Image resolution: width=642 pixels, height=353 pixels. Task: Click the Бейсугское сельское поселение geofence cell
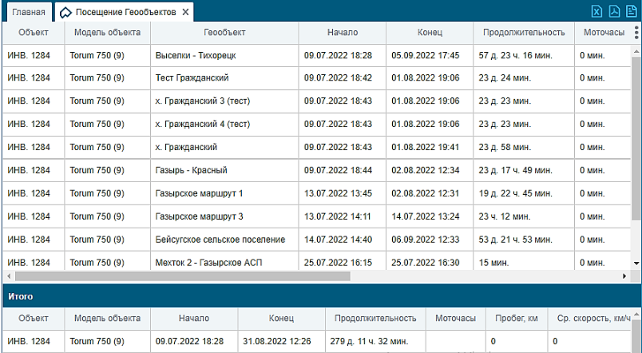tap(220, 240)
